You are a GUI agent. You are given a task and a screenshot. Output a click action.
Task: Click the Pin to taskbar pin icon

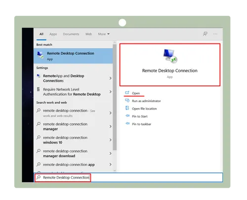tap(127, 123)
